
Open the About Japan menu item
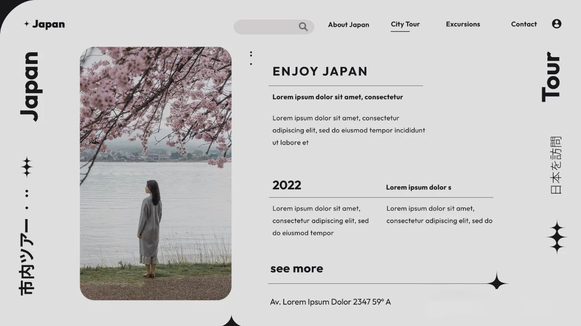(x=349, y=24)
